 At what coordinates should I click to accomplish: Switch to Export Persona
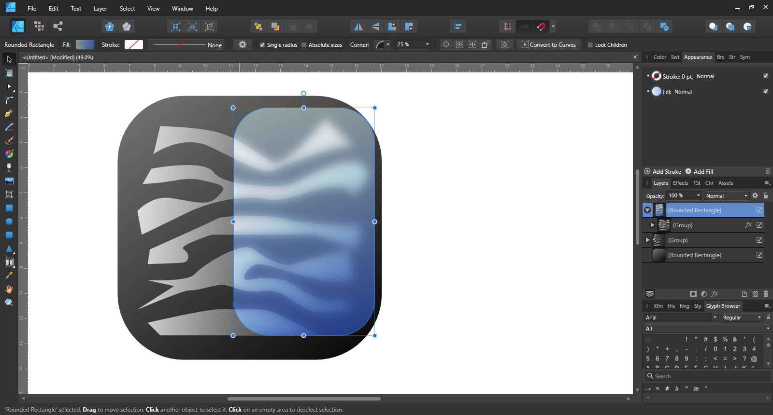tap(58, 26)
